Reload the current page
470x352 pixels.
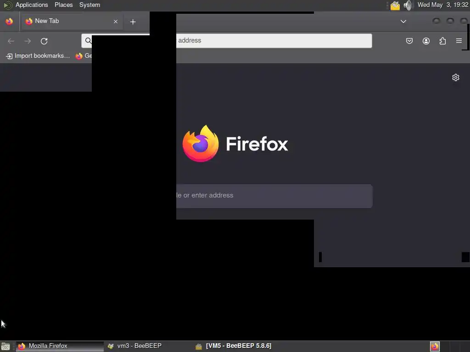coord(44,41)
